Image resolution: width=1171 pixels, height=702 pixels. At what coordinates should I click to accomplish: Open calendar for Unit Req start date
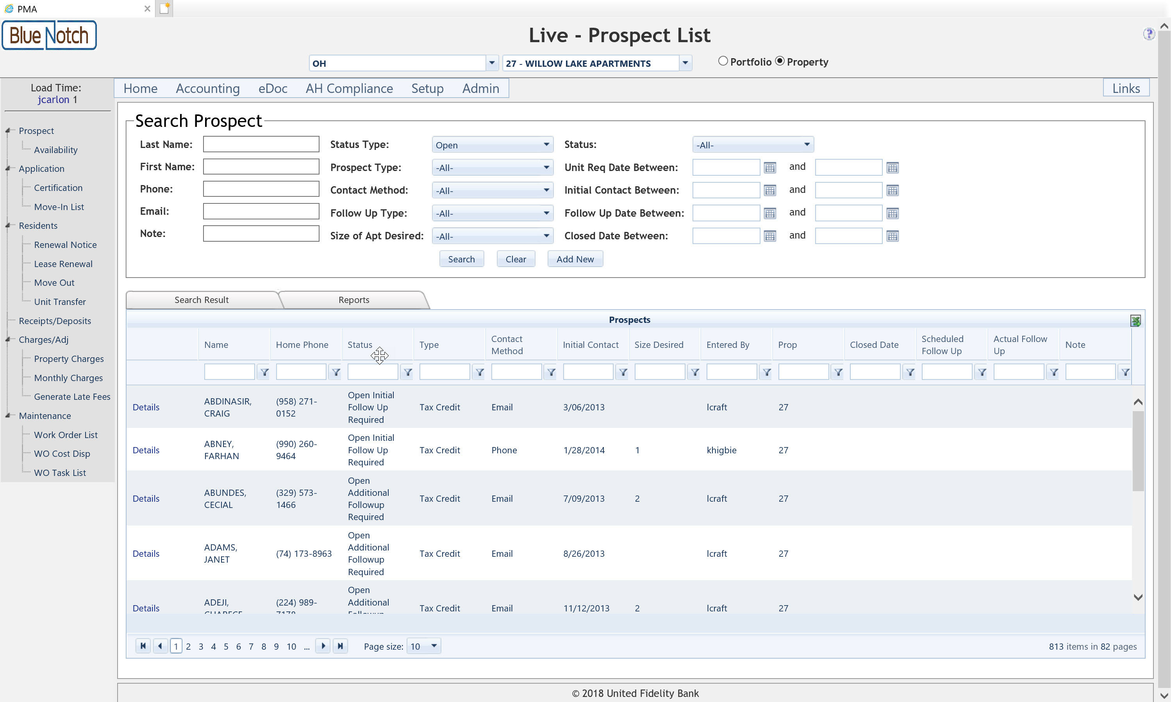[x=770, y=167]
